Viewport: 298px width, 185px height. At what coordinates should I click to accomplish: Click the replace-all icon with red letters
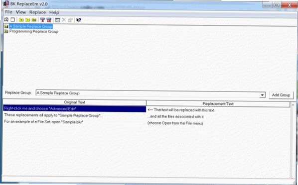[49, 20]
